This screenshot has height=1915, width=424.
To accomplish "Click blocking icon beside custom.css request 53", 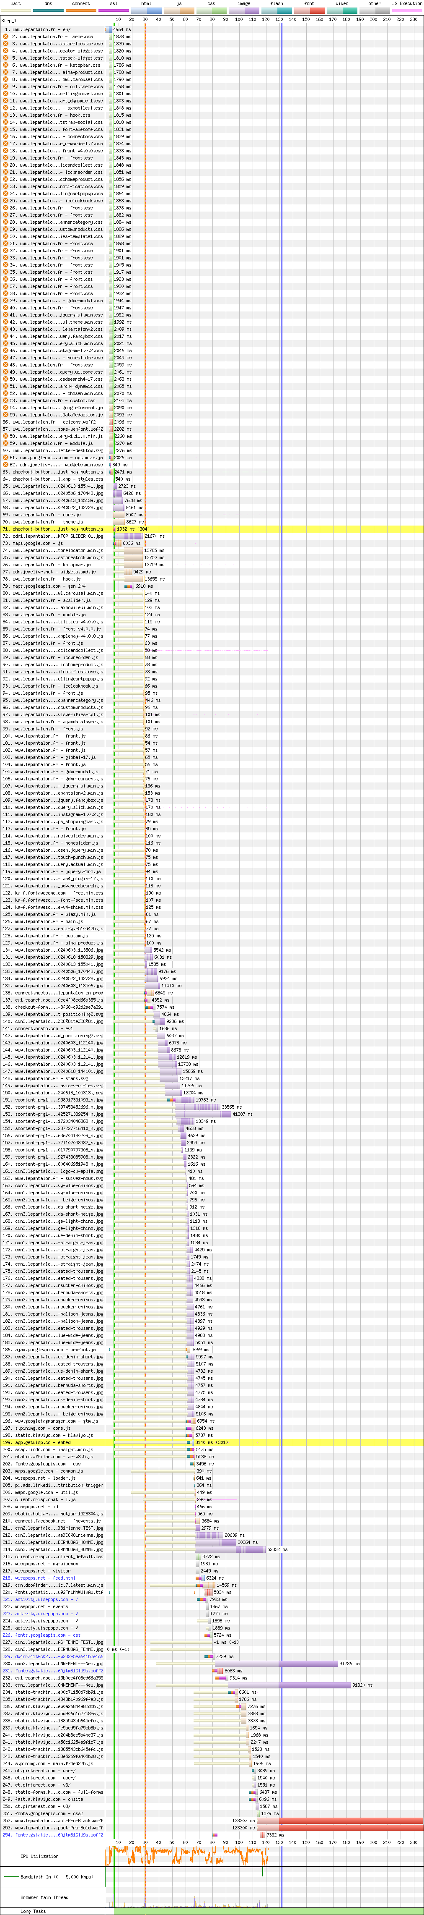I will click(6, 401).
